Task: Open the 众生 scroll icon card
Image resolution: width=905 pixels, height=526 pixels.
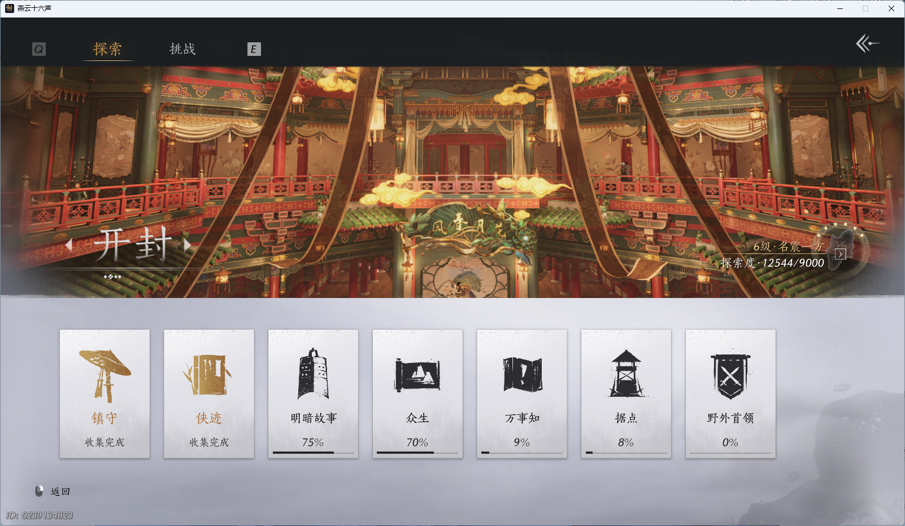Action: tap(417, 372)
